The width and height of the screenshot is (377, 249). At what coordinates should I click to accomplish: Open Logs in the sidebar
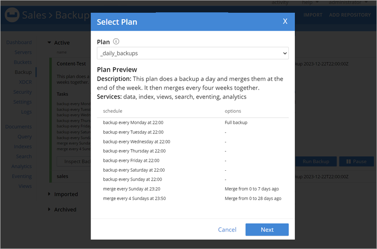click(26, 112)
